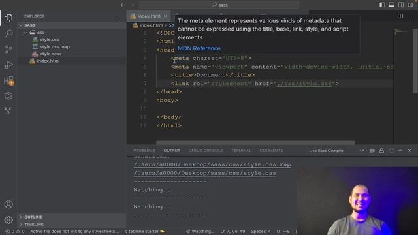Click the editor vertical scrollbar
This screenshot has height=235, width=418.
415,61
